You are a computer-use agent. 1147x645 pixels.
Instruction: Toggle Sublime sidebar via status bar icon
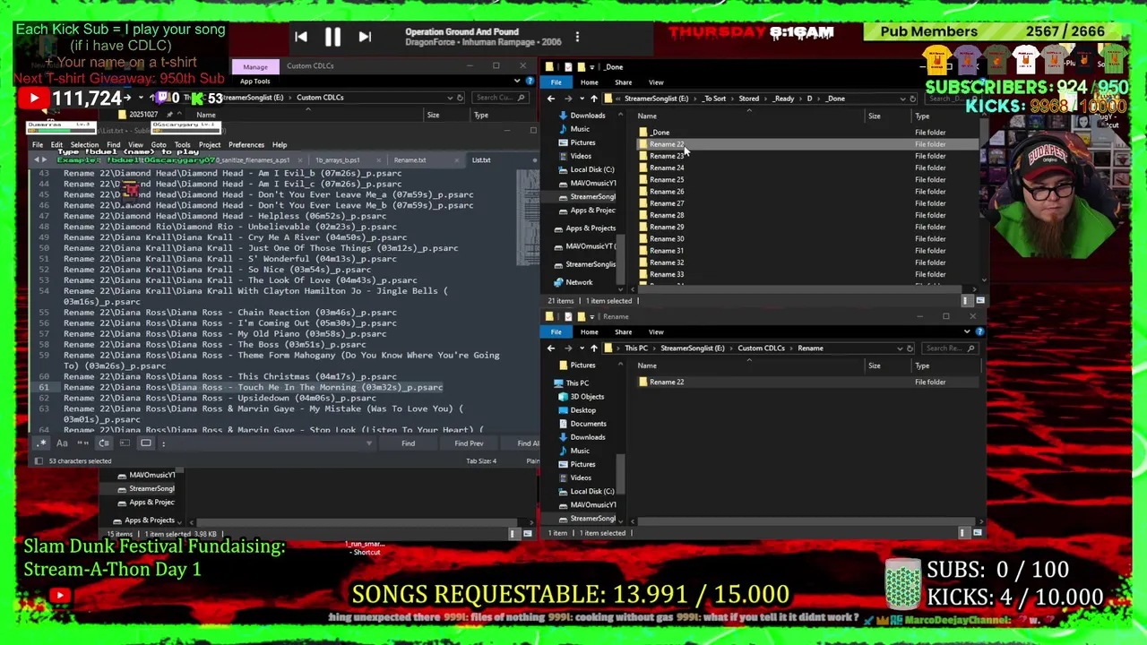(x=38, y=461)
